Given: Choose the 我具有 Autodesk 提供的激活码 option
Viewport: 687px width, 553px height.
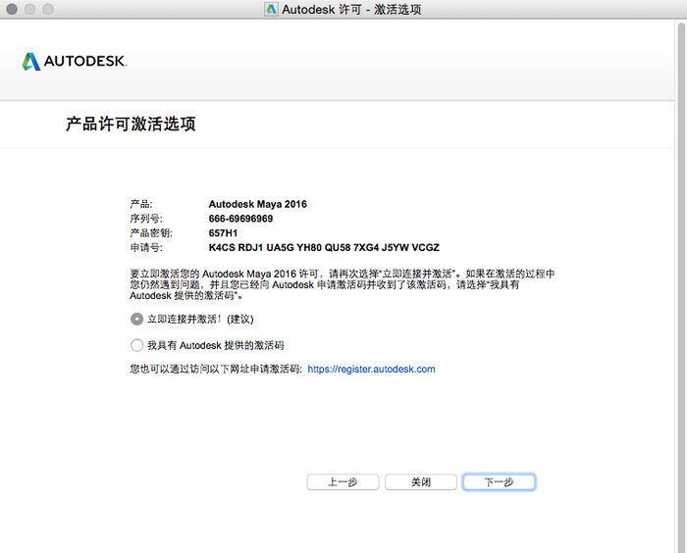Looking at the screenshot, I should 136,345.
